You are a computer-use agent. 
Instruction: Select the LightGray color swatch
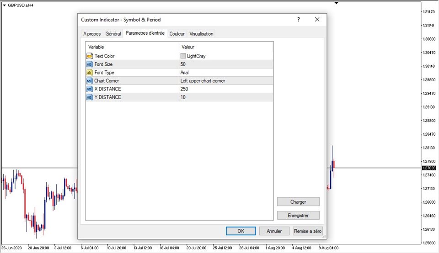[183, 56]
